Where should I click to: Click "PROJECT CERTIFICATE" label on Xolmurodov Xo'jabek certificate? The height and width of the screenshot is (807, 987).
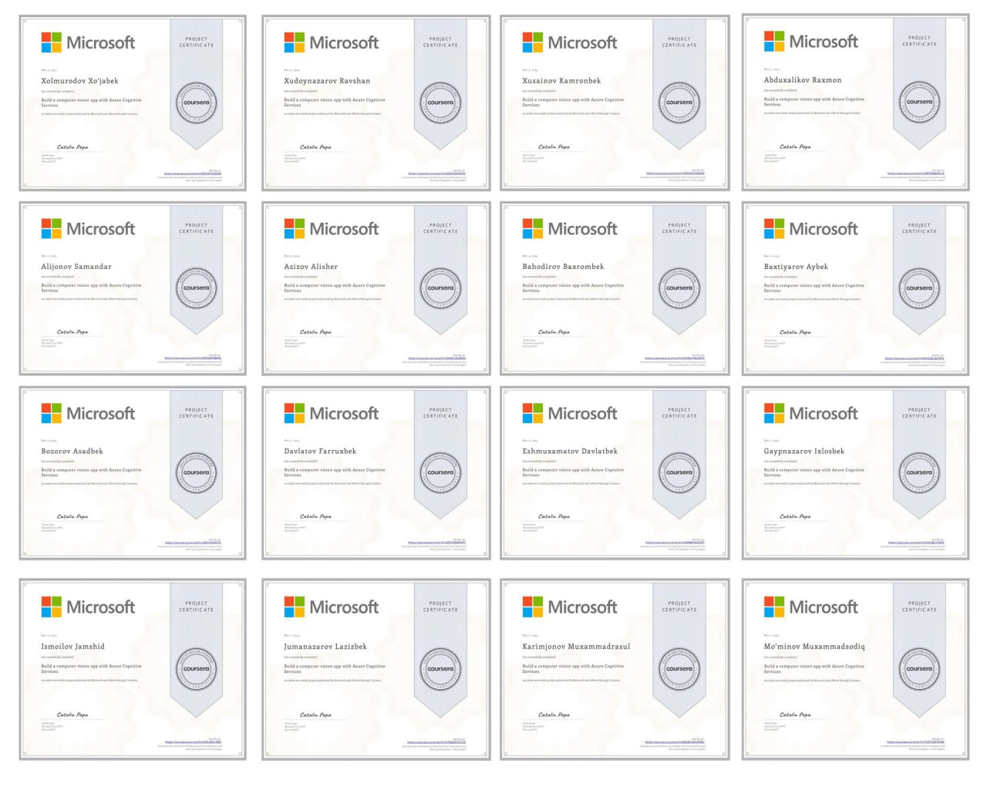click(197, 42)
